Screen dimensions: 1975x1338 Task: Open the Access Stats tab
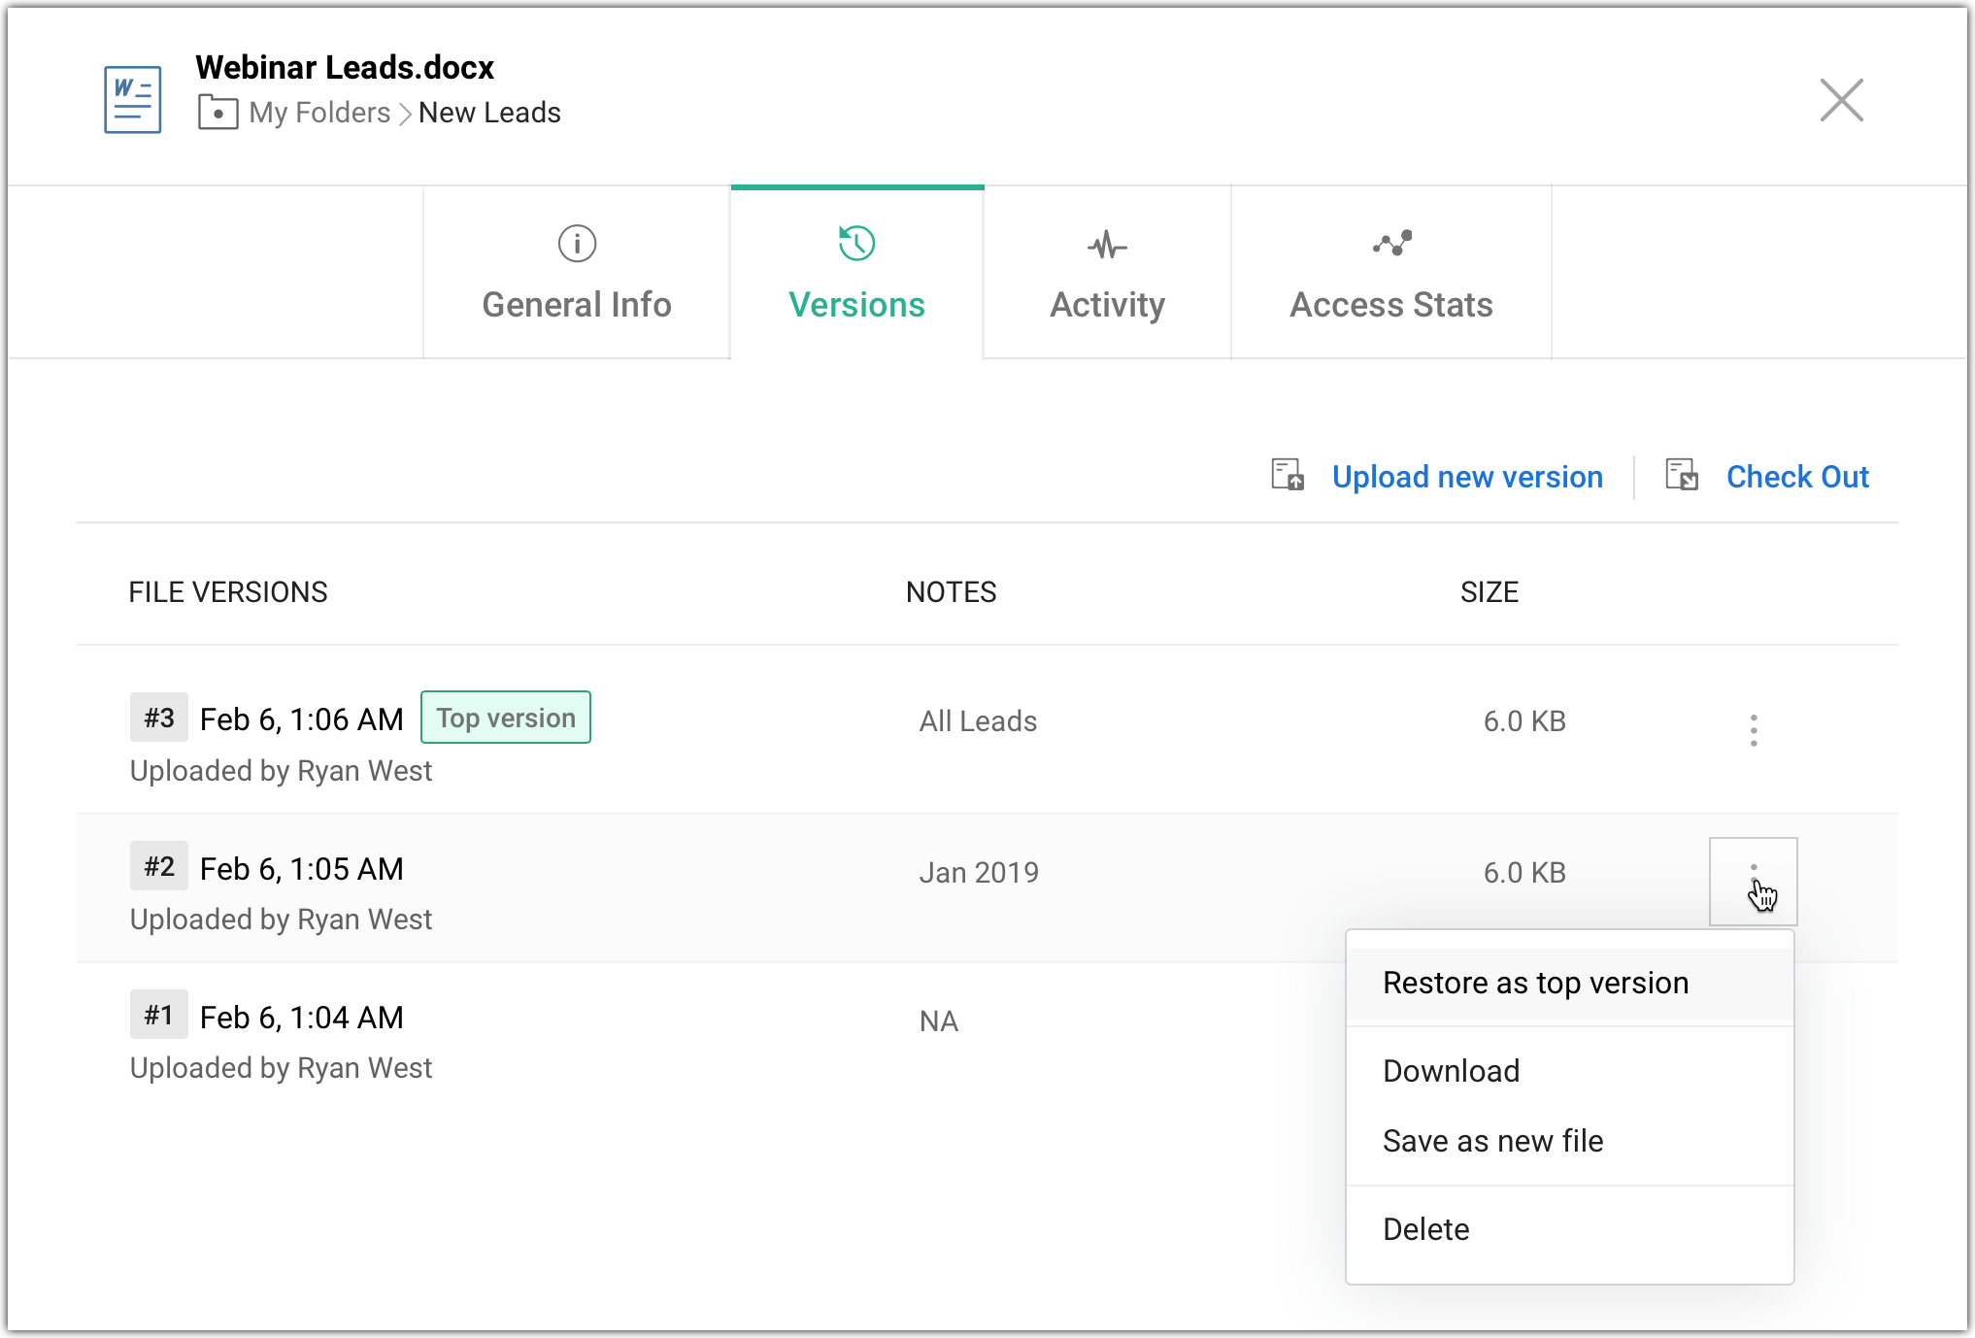click(1390, 304)
